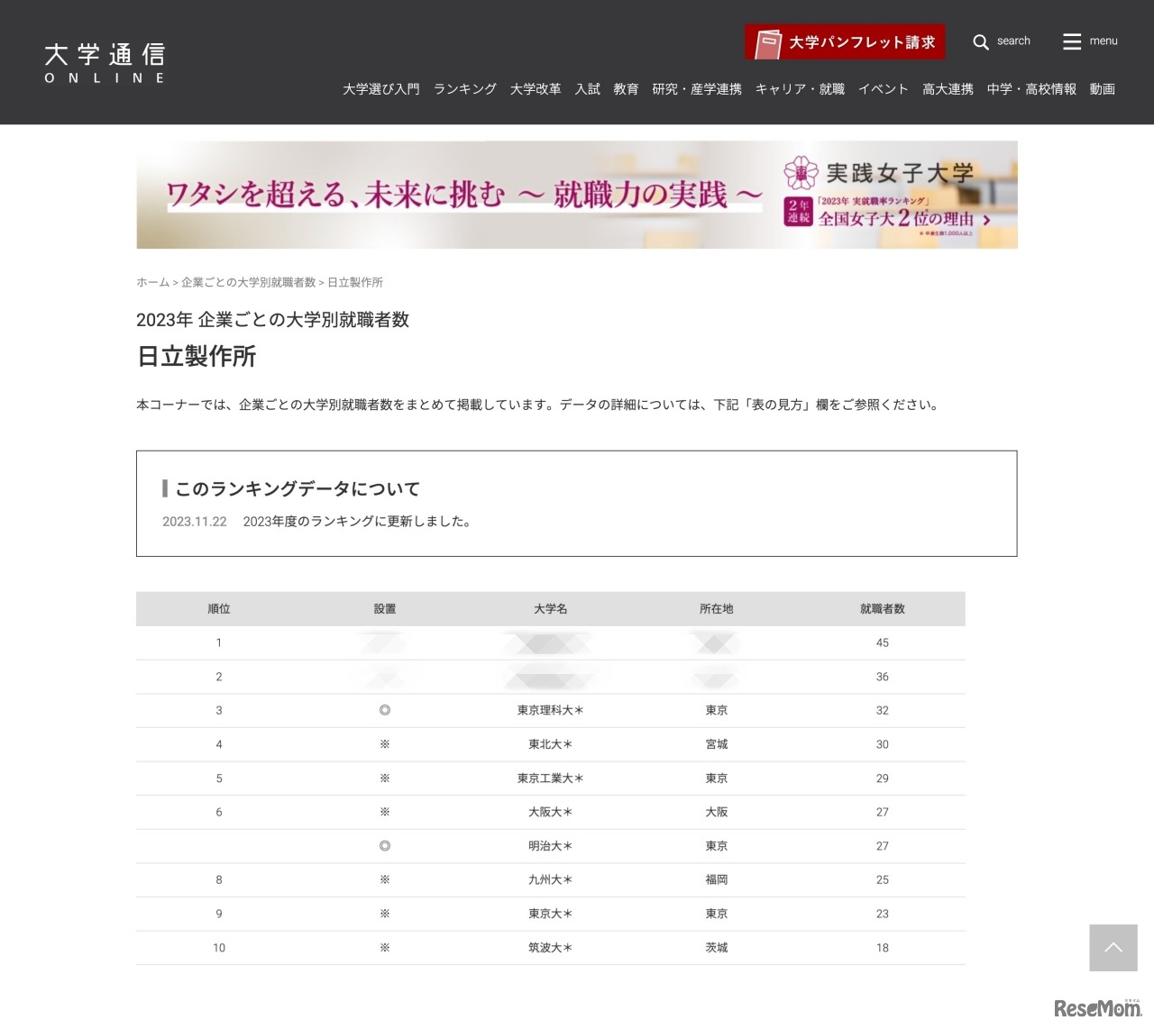The image size is (1154, 1029).
Task: Click the flower emblem in the banner ad
Action: coord(801,172)
